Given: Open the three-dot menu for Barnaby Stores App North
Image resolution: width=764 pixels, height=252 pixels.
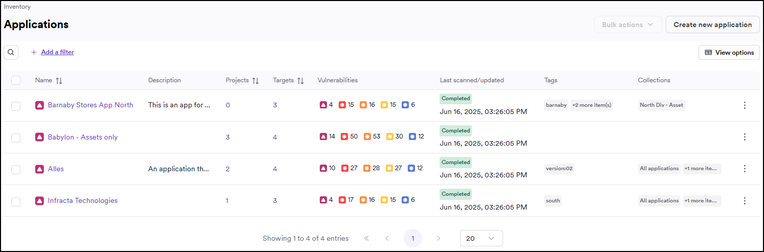Looking at the screenshot, I should (x=745, y=105).
